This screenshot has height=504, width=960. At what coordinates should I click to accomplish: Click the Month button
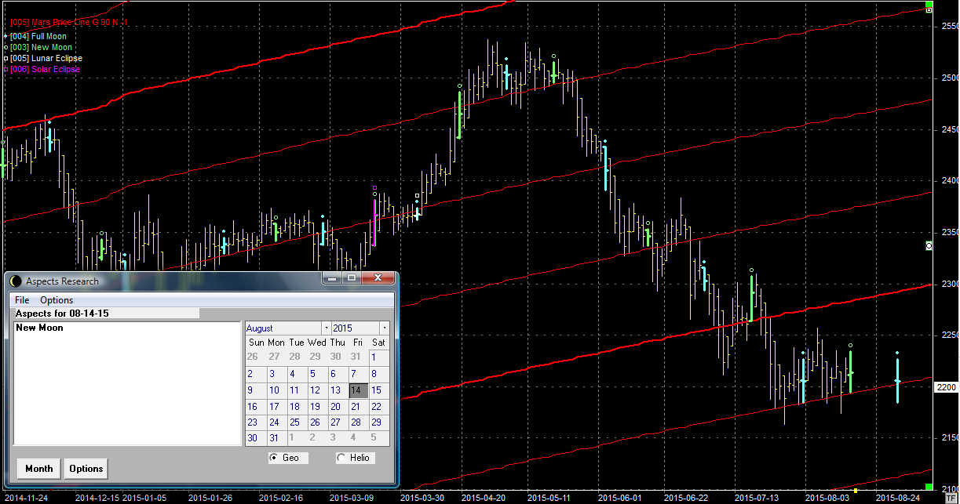coord(39,469)
